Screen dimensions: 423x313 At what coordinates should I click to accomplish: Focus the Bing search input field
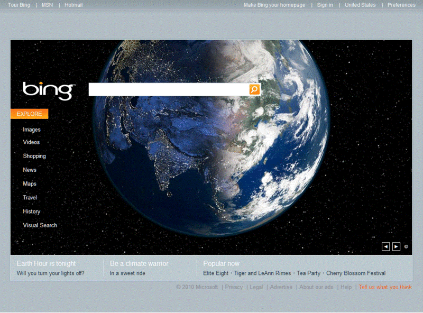(x=169, y=89)
